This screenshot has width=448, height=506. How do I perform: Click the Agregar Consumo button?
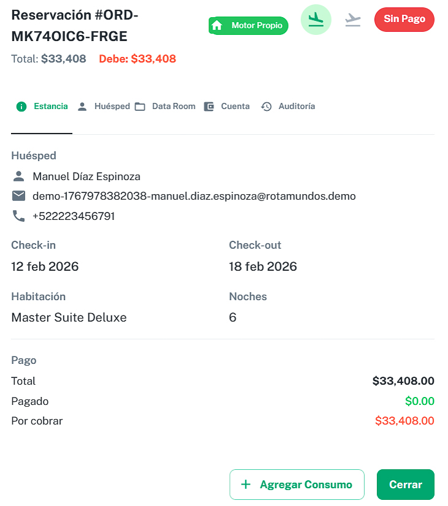(297, 484)
